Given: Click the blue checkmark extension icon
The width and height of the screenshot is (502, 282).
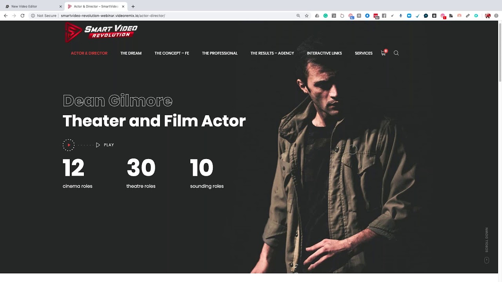Looking at the screenshot, I should coord(418,16).
